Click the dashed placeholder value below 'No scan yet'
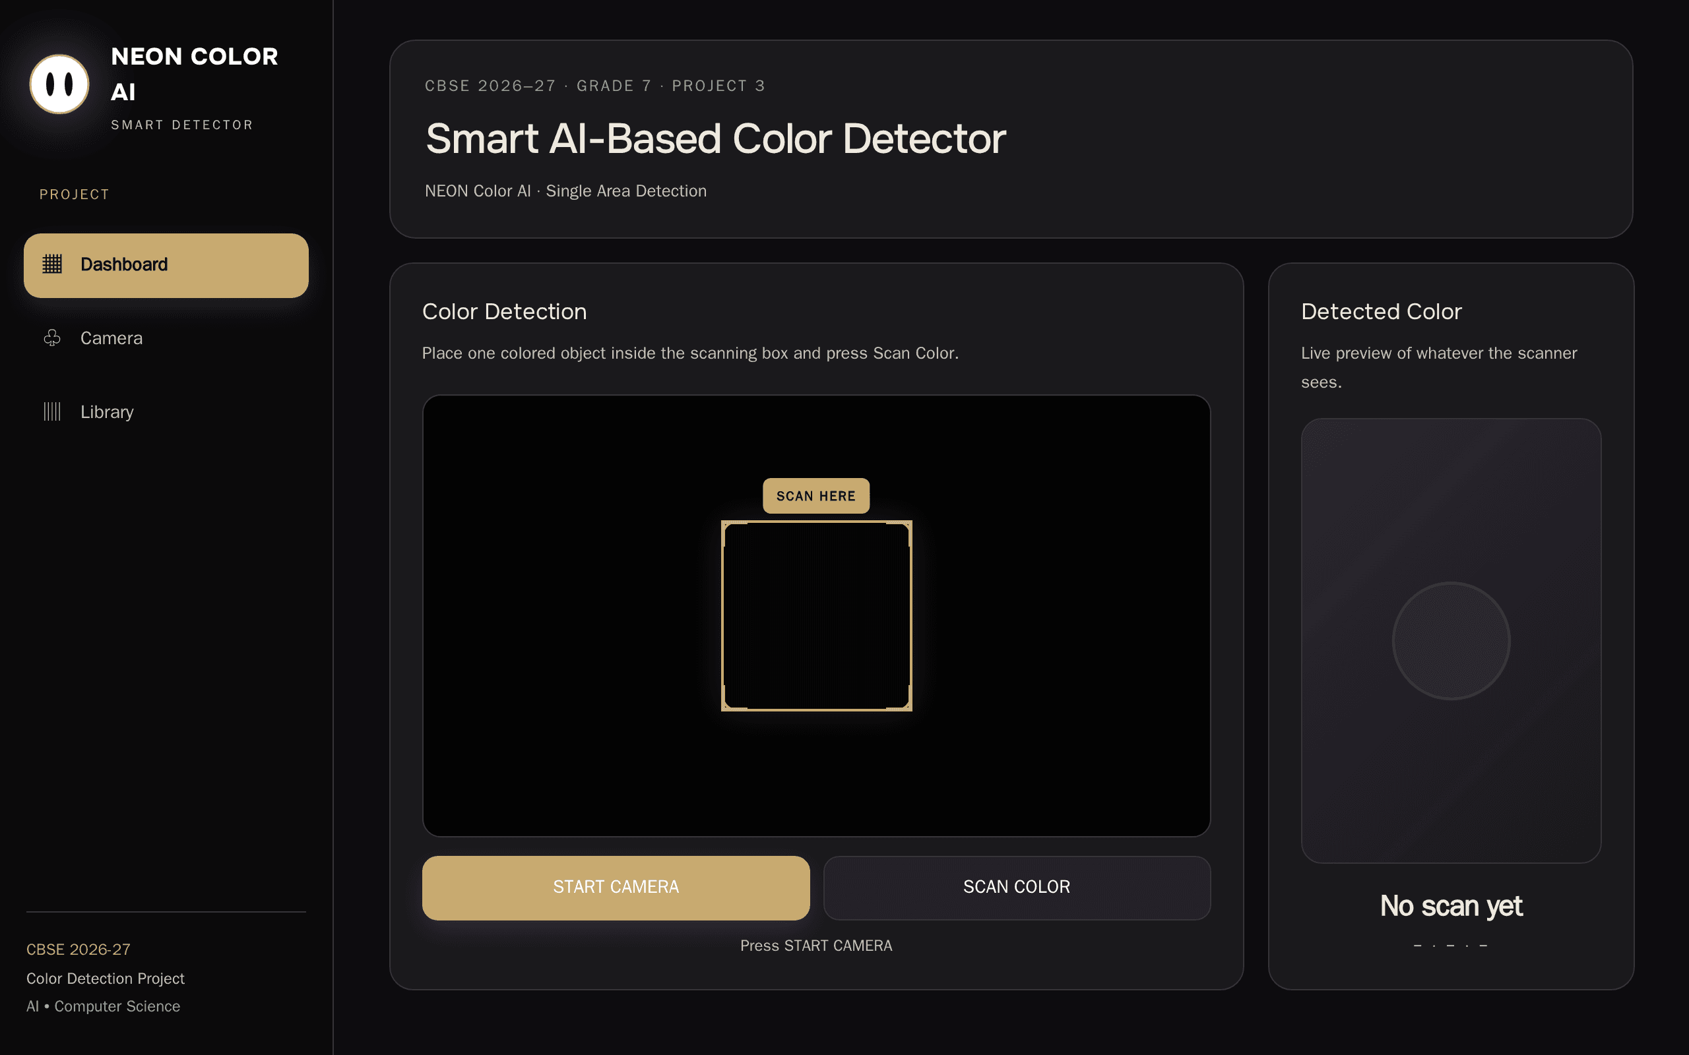 tap(1450, 946)
